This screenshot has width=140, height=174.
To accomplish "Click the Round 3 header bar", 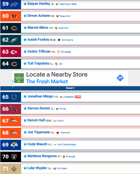I will click(x=70, y=88).
